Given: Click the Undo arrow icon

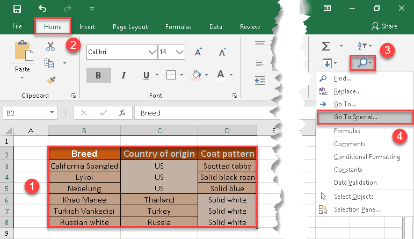Looking at the screenshot, I should [x=43, y=9].
